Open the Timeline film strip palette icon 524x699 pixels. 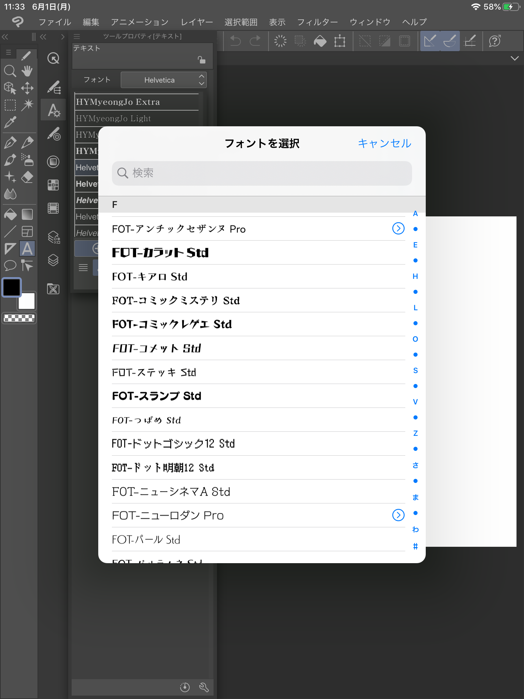[x=53, y=208]
